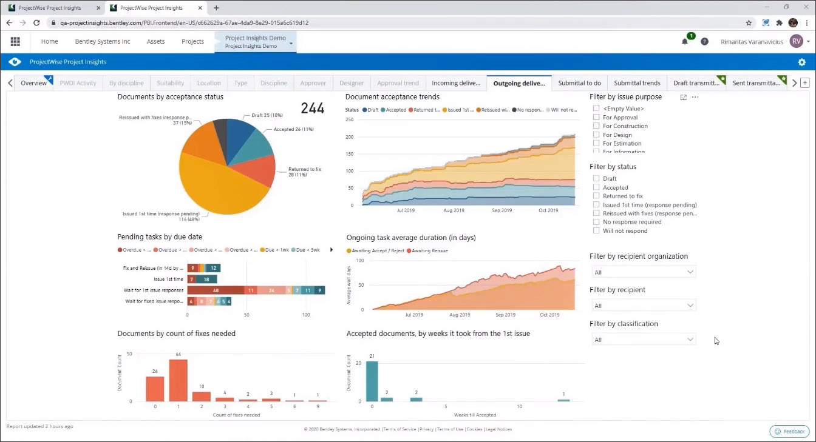Check Issued 1st time (response pending) box

(x=596, y=204)
